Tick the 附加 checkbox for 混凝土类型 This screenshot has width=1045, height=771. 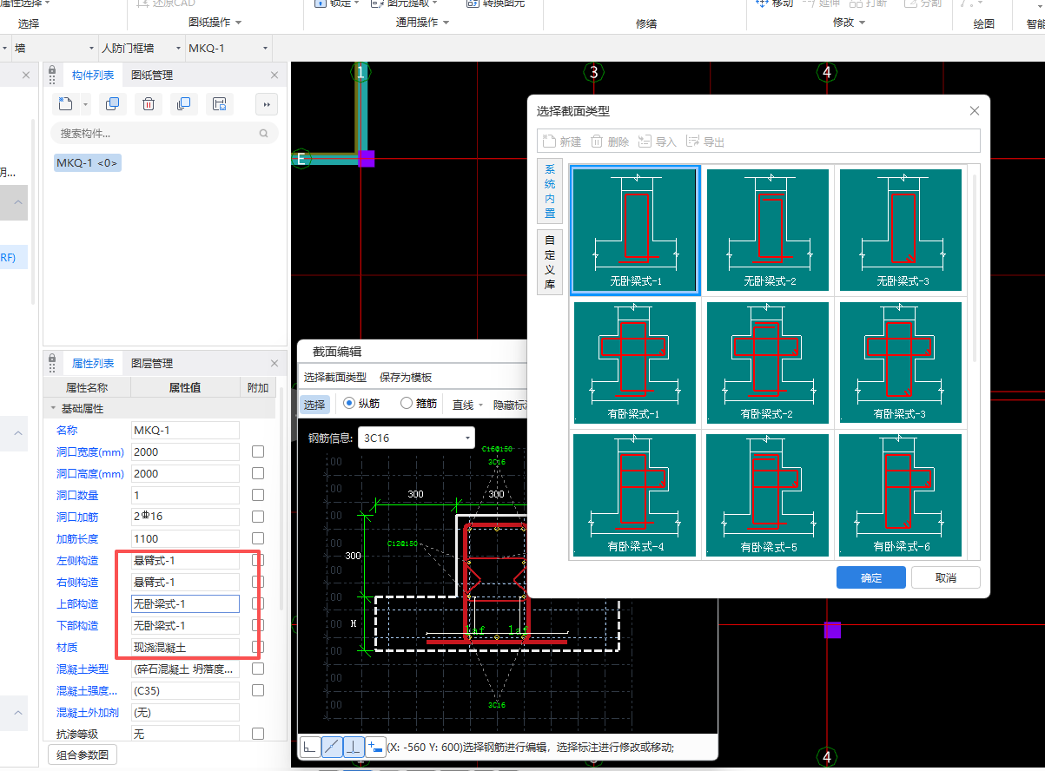pyautogui.click(x=258, y=669)
